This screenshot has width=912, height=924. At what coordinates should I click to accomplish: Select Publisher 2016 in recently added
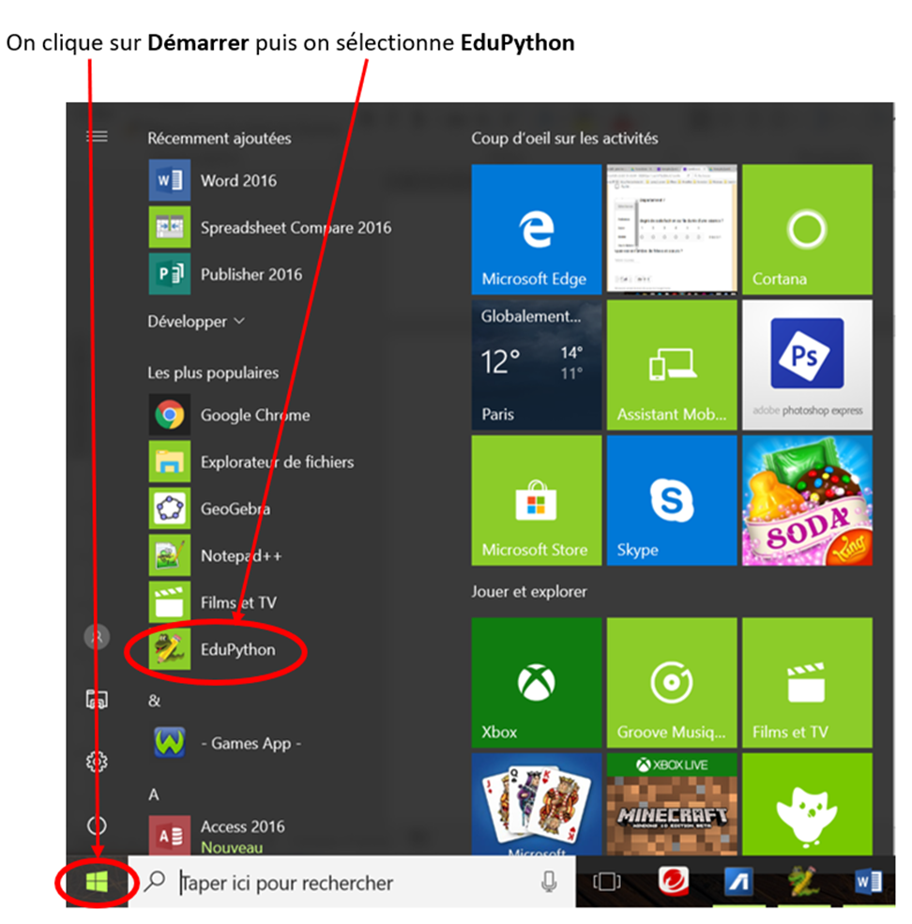pos(251,274)
